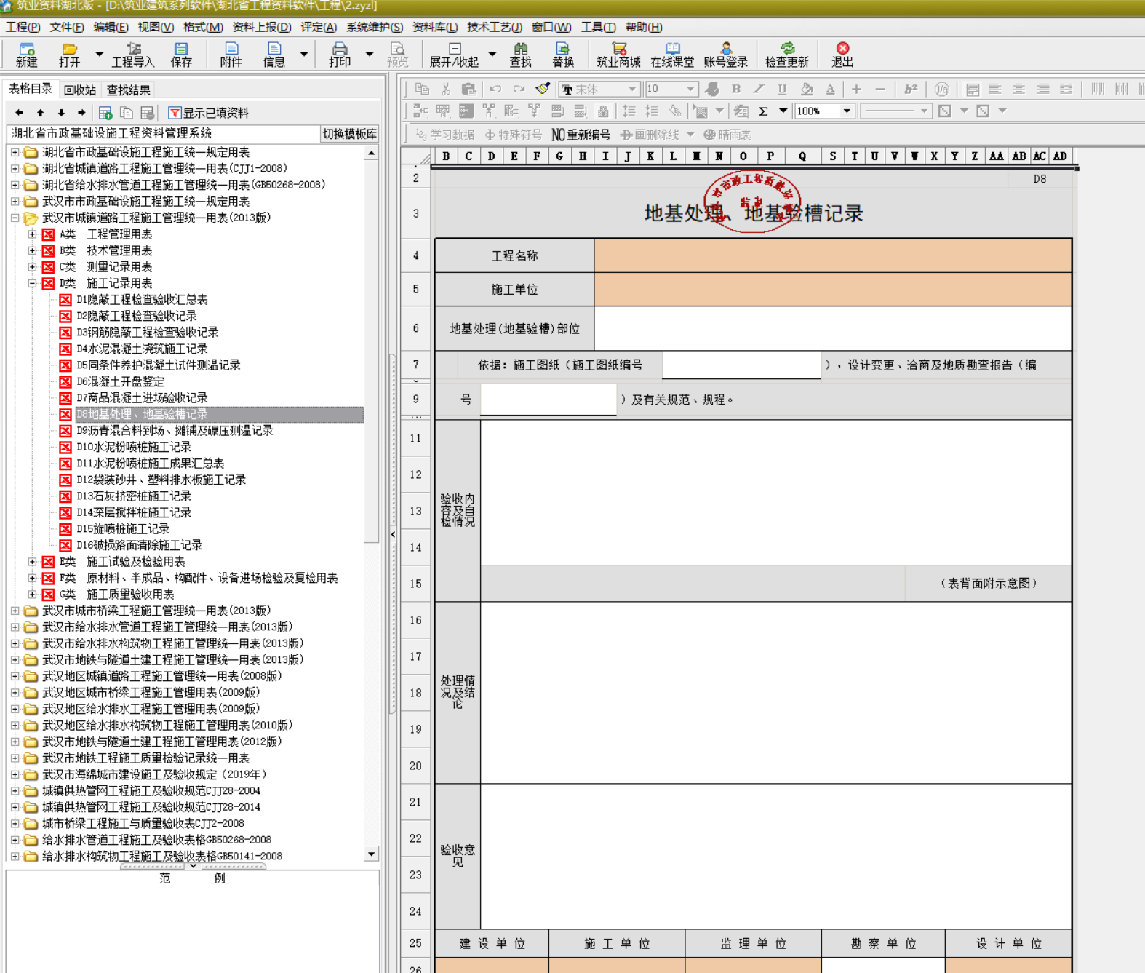Open a project with 打开 icon
1145x973 pixels.
click(69, 55)
